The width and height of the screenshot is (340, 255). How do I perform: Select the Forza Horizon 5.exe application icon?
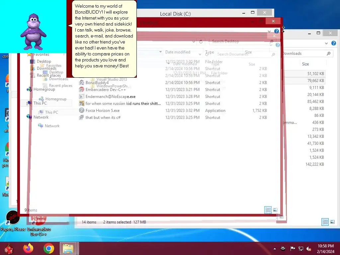[82, 110]
